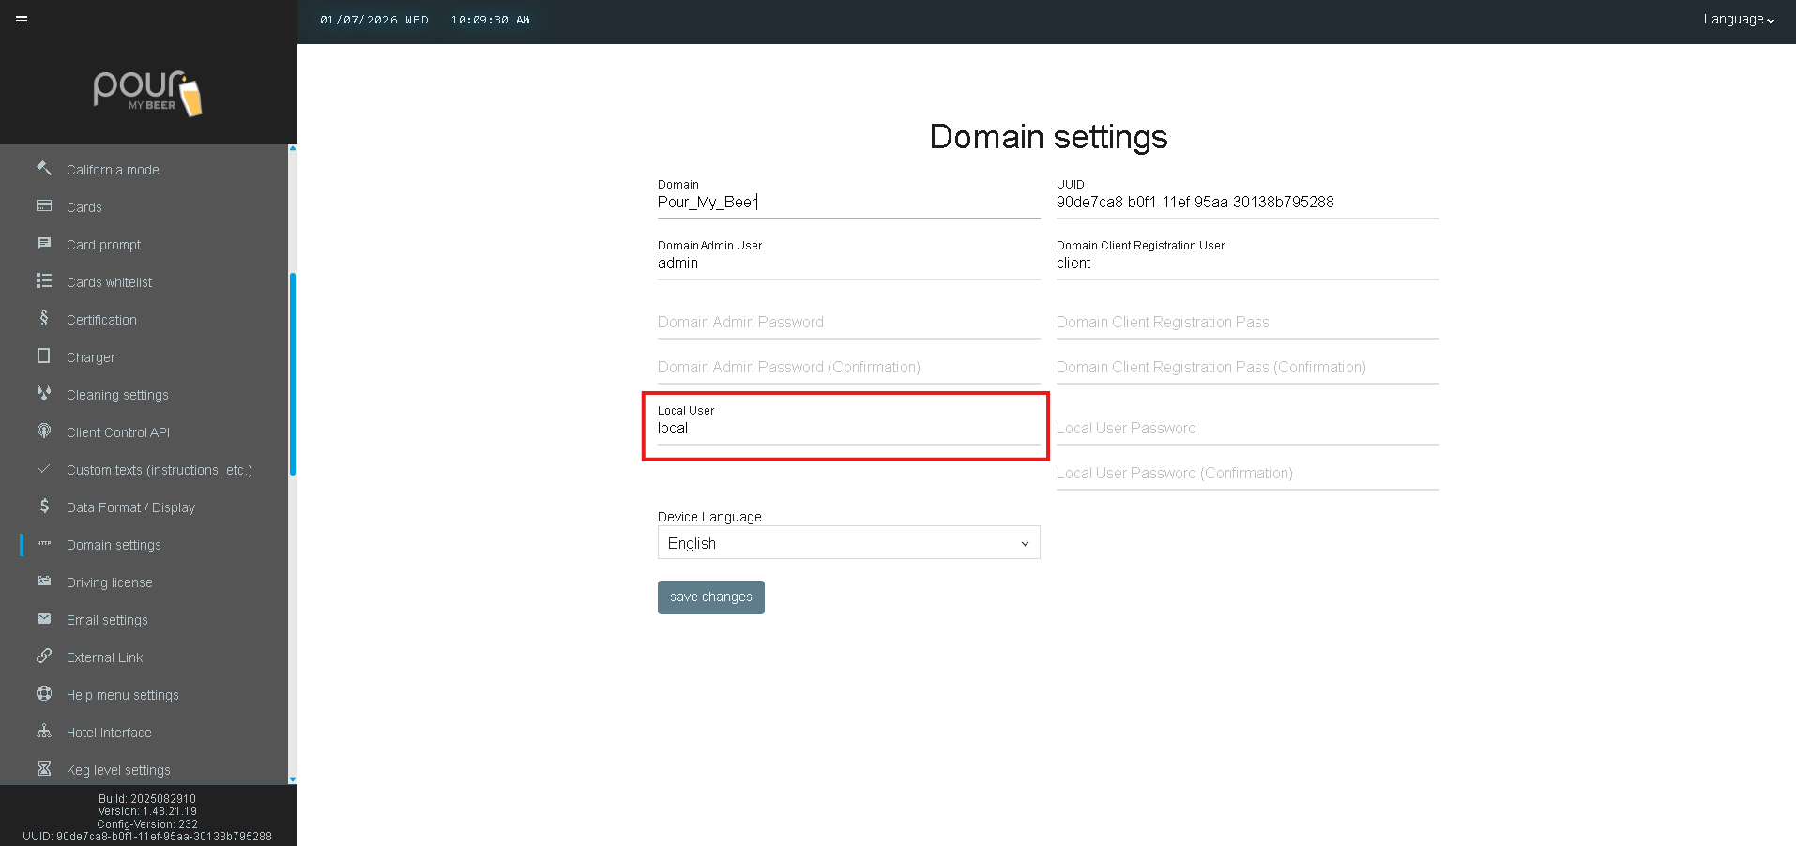Click the External Link chain icon
1796x846 pixels.
click(44, 657)
